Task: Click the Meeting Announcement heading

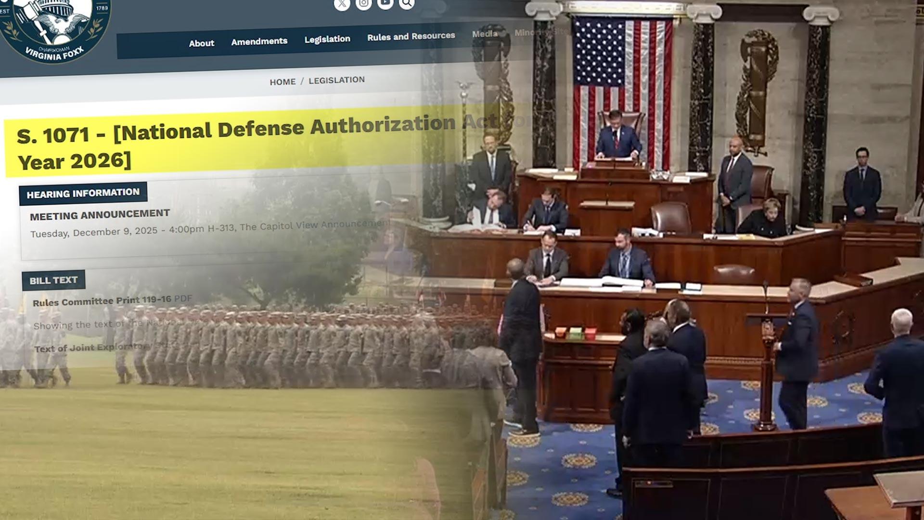Action: [100, 215]
